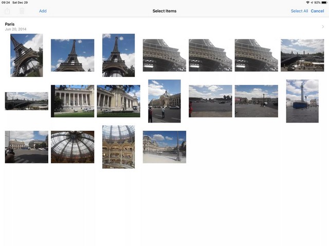Select the third Eiffel Tower underside close-up
This screenshot has width=329, height=246.
257,55
